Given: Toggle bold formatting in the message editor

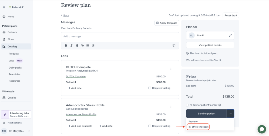Looking at the screenshot, I should tap(66, 46).
